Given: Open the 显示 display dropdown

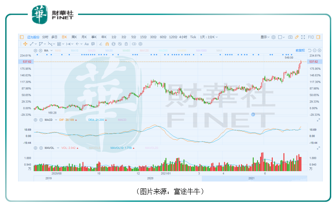Looking at the screenshot, I should click(265, 37).
